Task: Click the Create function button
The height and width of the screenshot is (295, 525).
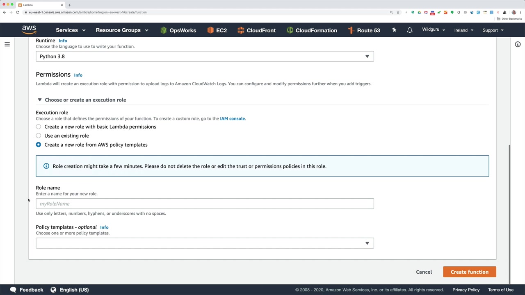Action: [x=469, y=272]
